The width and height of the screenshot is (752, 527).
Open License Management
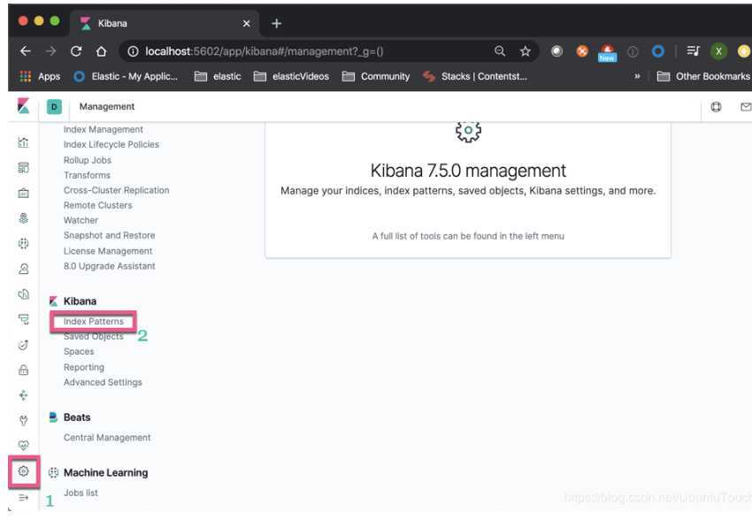tap(108, 251)
